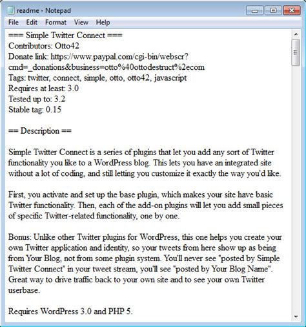Click the scrollbar up arrow

(x=296, y=34)
